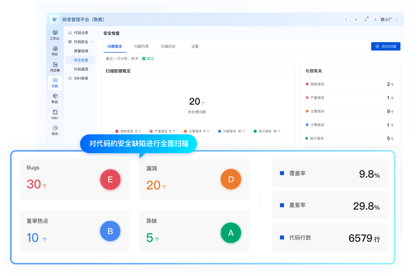Click the 制品 artifacts cube icon
The image size is (418, 276).
(x=55, y=96)
